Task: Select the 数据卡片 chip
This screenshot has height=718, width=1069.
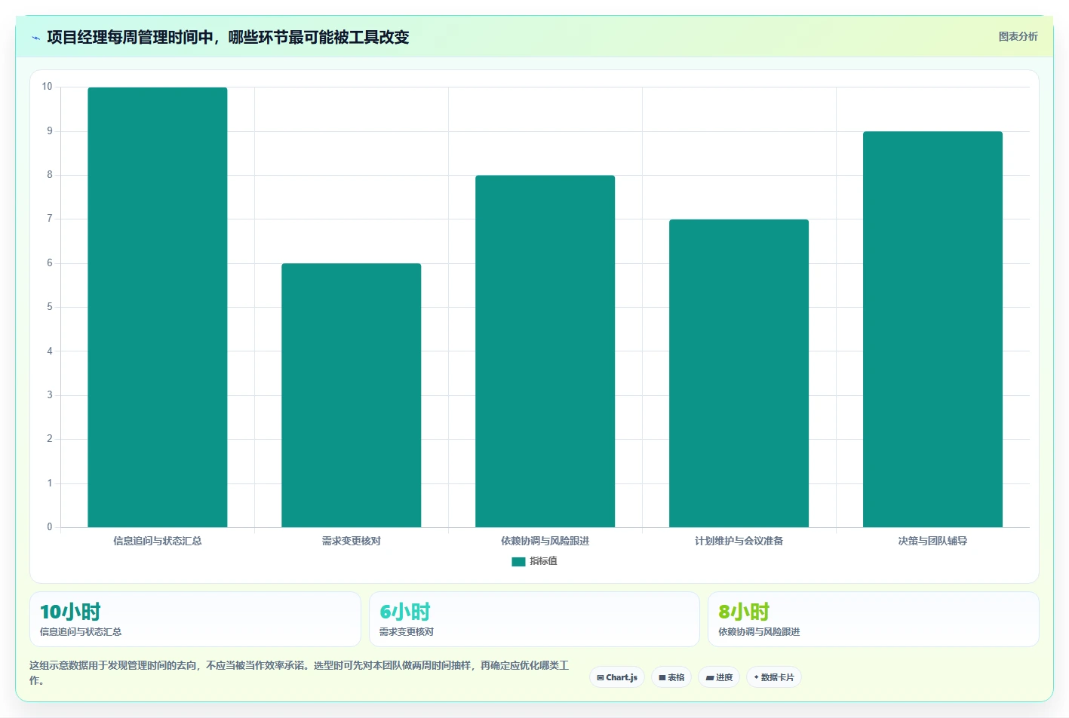Action: point(773,677)
